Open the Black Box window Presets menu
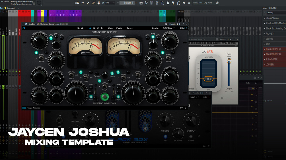 [x=196, y=93]
